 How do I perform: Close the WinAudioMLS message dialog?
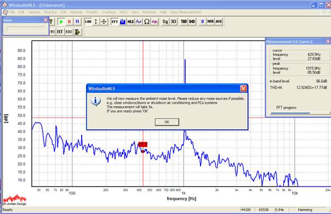click(x=243, y=88)
